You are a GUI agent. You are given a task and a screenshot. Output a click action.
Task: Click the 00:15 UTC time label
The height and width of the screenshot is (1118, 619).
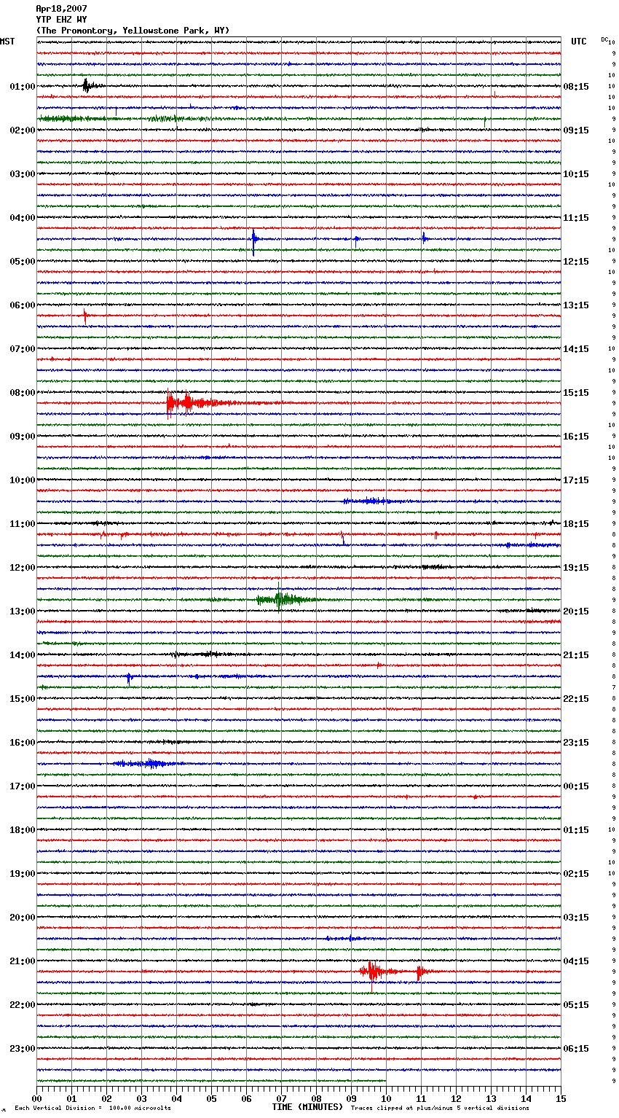[576, 786]
